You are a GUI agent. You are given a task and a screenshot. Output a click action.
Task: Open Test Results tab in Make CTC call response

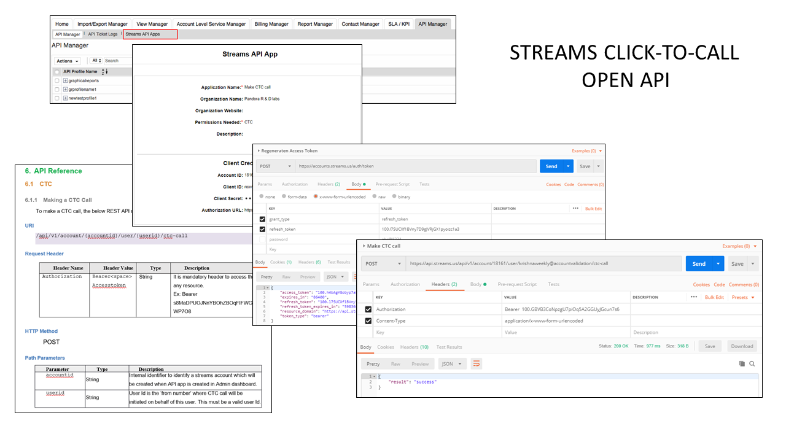coord(449,347)
